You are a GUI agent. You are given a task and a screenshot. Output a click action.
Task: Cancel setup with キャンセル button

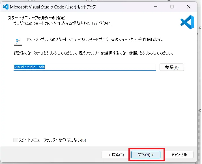pyautogui.click(x=179, y=155)
